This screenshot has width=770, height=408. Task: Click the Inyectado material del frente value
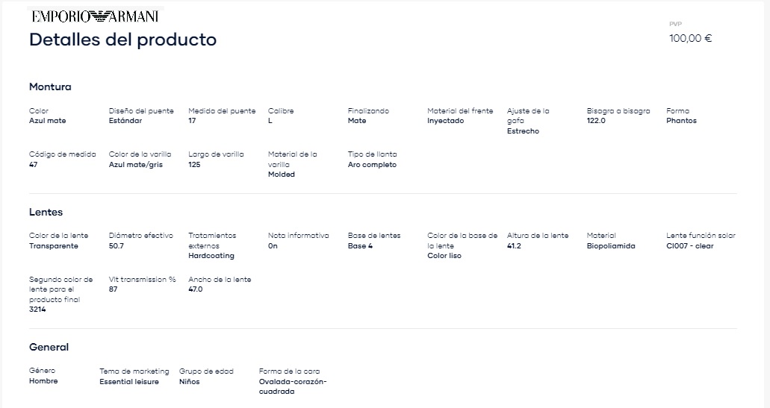click(x=445, y=121)
